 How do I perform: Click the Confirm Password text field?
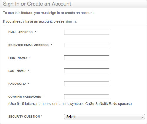[x=87, y=97]
